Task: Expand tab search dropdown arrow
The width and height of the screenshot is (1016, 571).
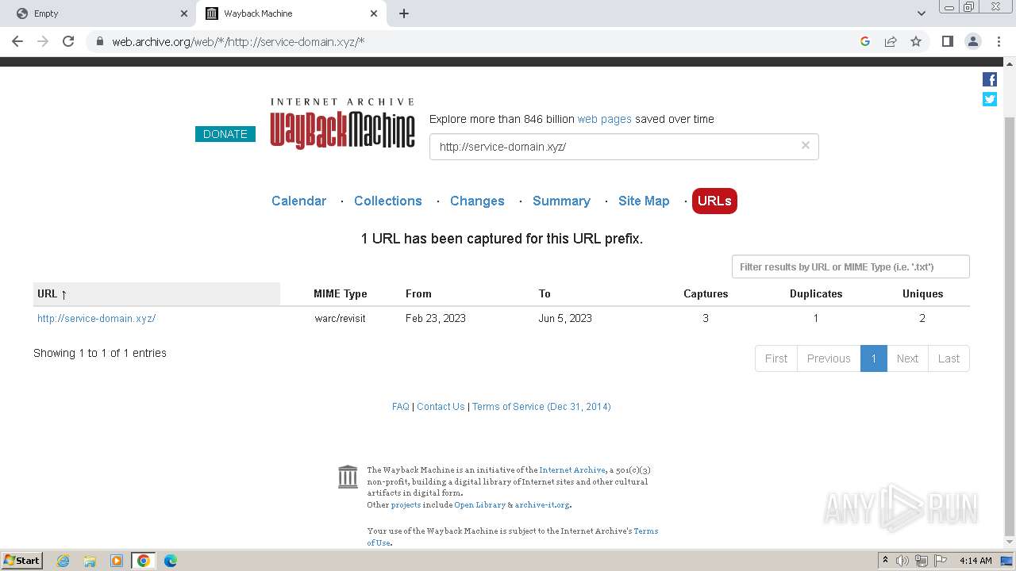Action: tap(921, 13)
